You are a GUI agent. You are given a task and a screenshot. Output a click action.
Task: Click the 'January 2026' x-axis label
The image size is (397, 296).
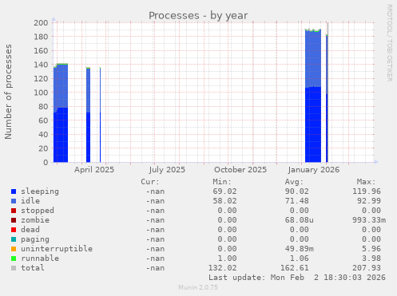(314, 170)
